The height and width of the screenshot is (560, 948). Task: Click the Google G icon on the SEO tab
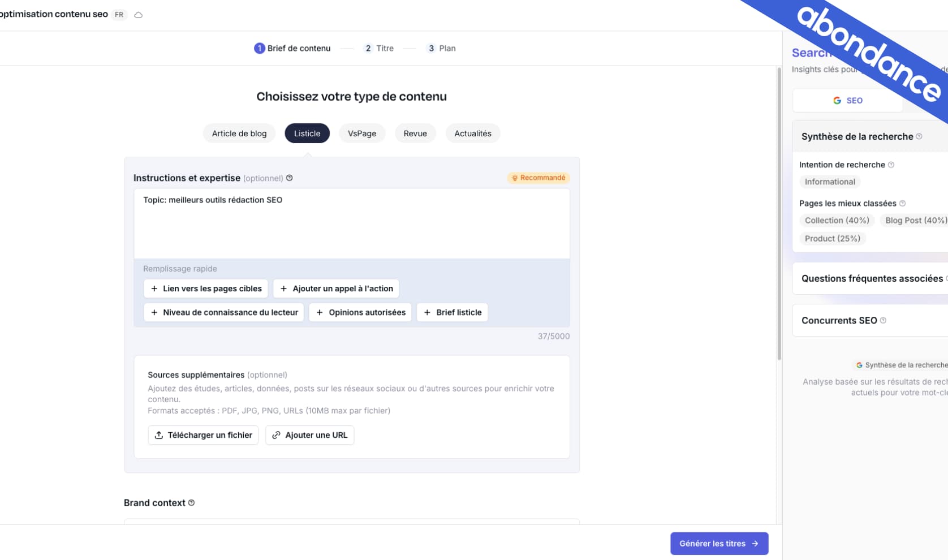pyautogui.click(x=837, y=100)
